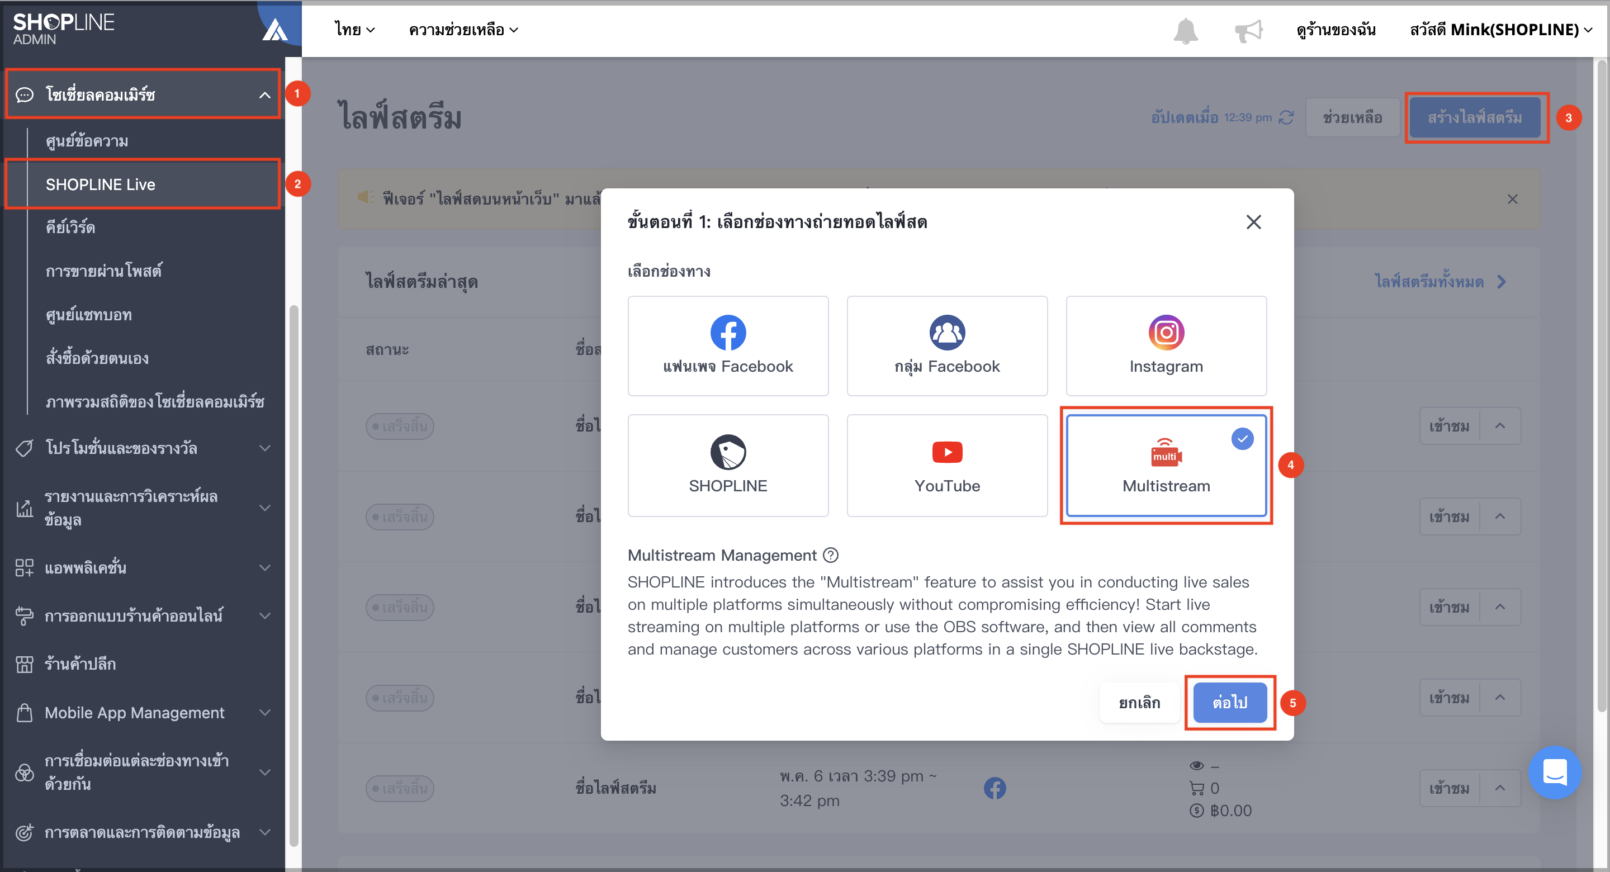This screenshot has height=872, width=1610.
Task: Dismiss the feature announcement banner
Action: pos(1512,199)
